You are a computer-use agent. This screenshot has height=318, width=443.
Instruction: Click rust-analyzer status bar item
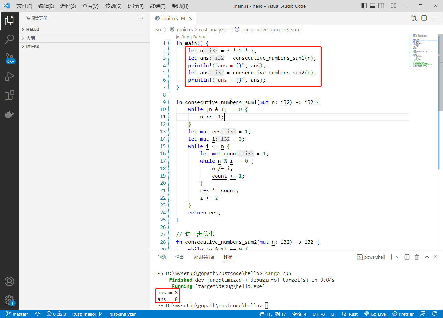tap(122, 314)
